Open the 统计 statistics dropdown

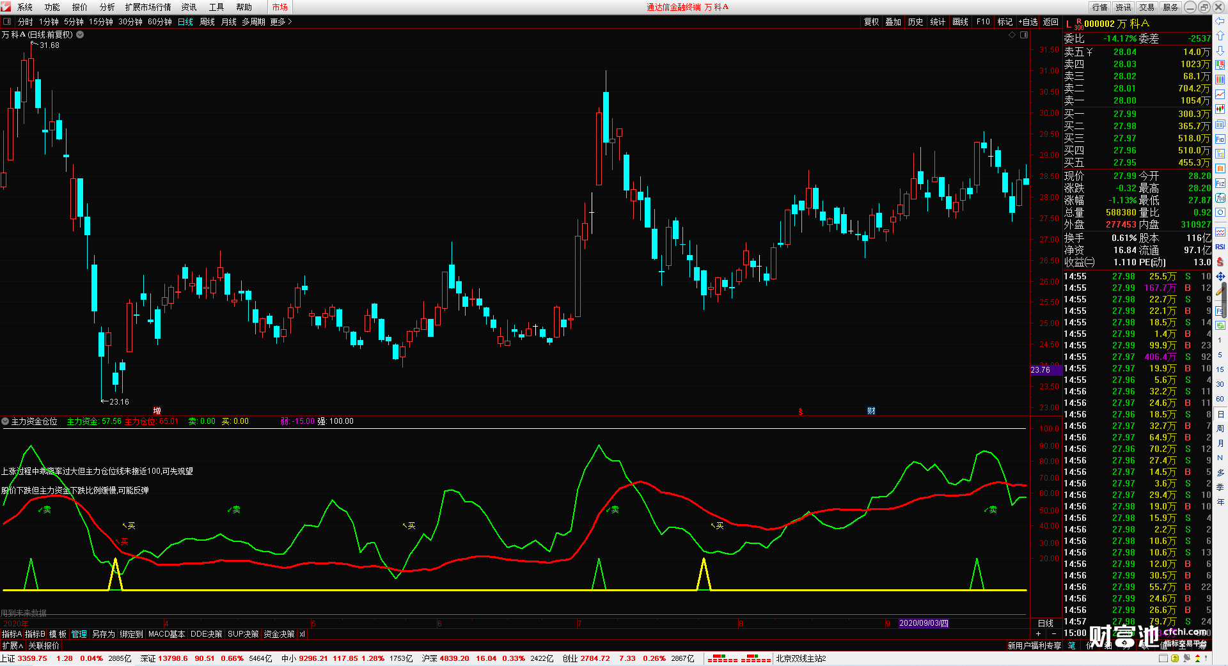tap(938, 22)
